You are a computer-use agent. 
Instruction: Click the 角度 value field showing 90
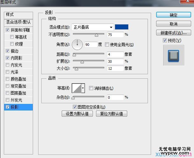tap(91, 45)
